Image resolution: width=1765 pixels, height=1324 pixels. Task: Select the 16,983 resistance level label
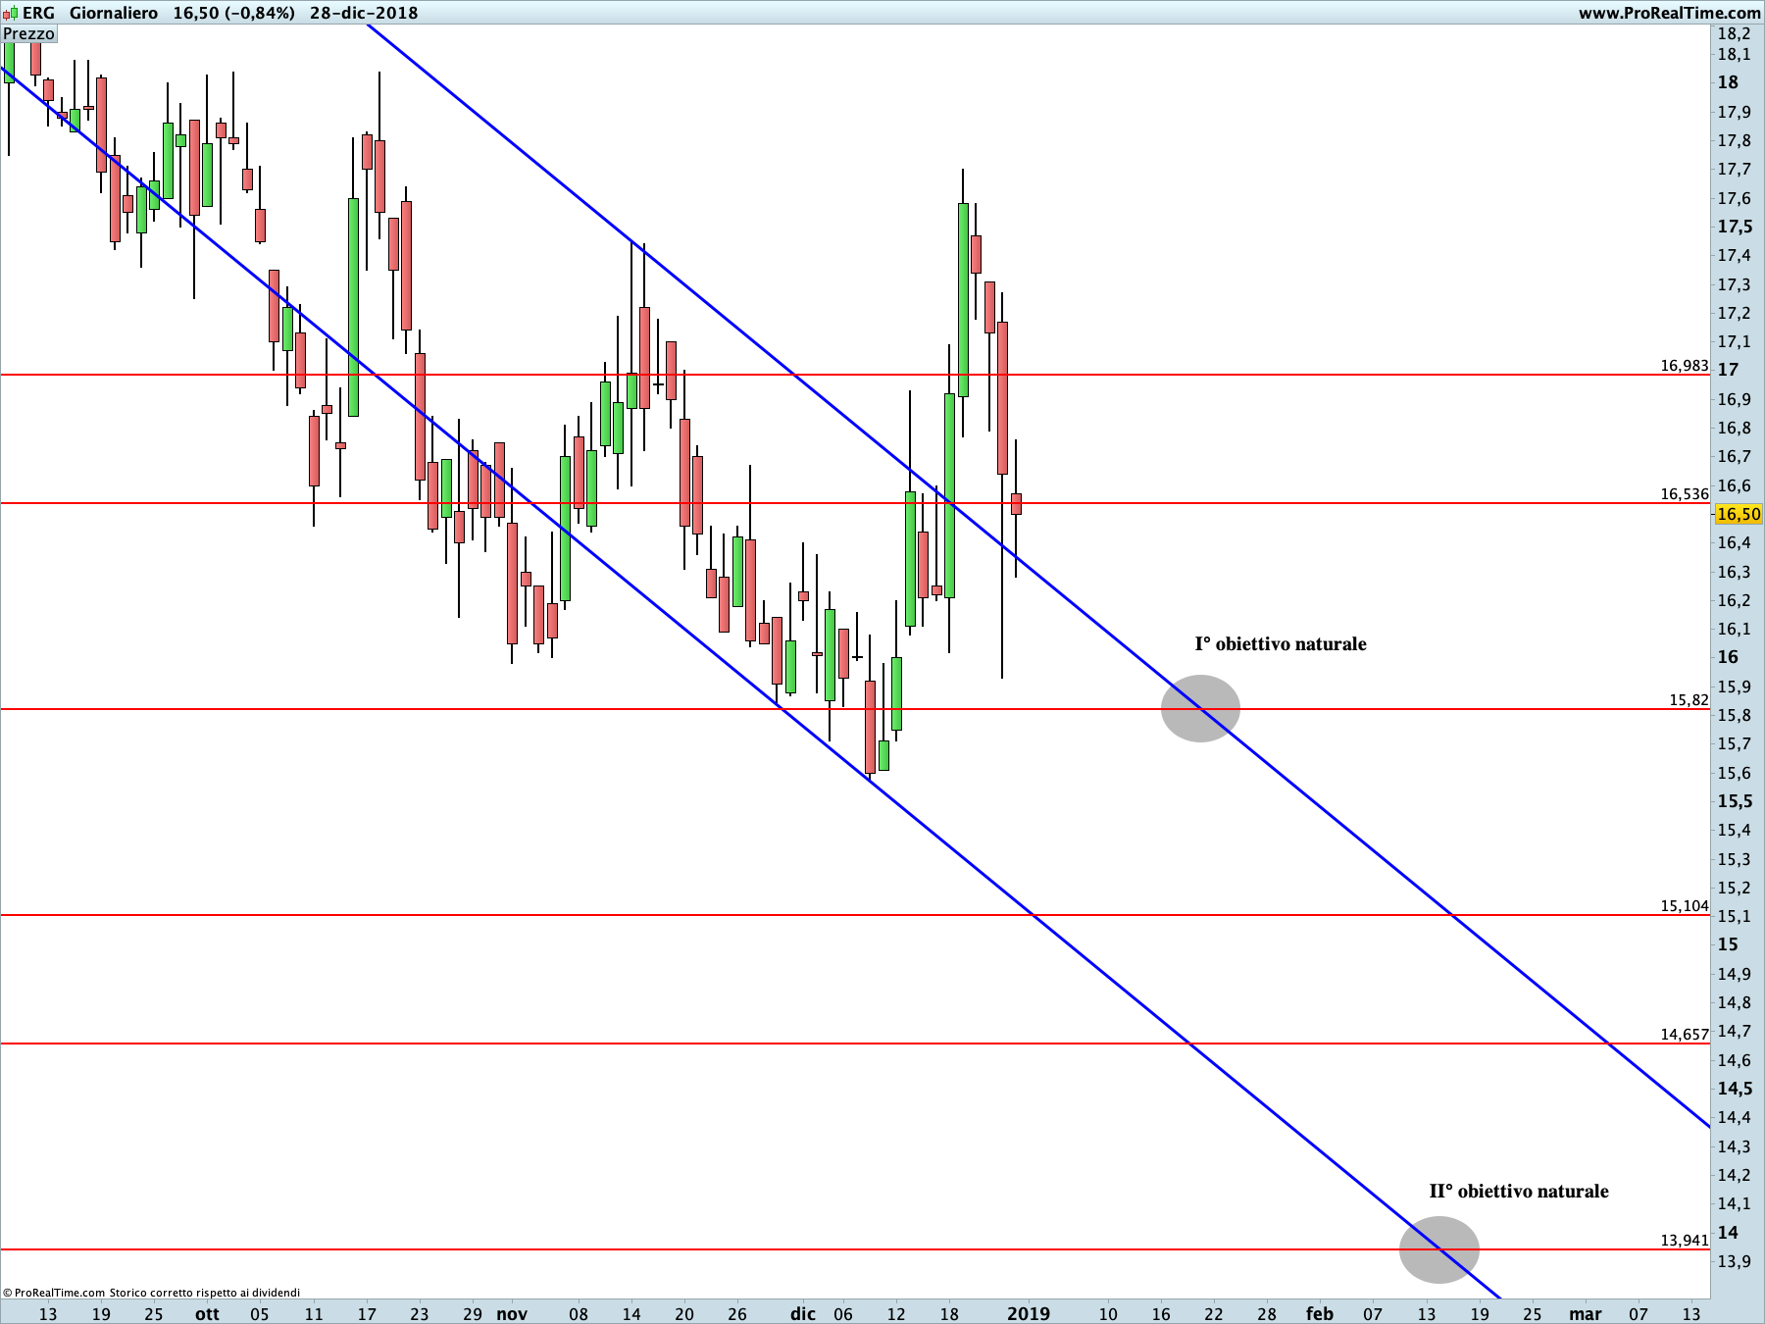[1684, 366]
